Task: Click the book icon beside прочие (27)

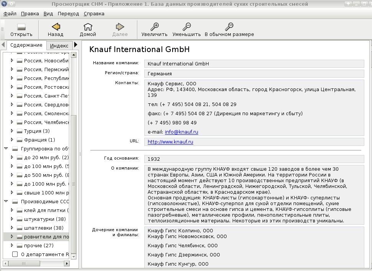Action: point(20,246)
